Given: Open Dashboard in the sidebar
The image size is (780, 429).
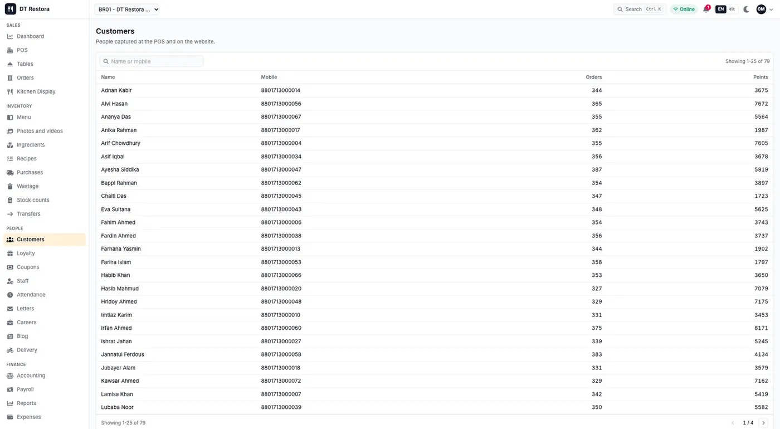Looking at the screenshot, I should pyautogui.click(x=45, y=36).
